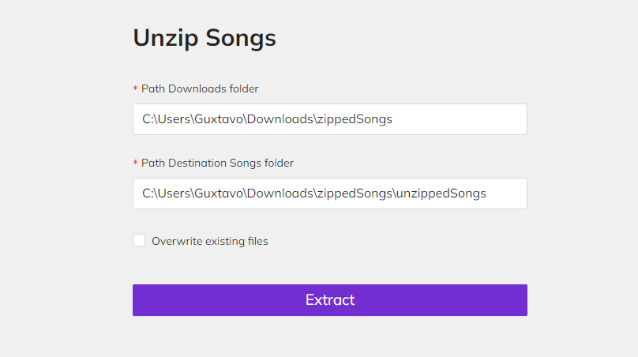The width and height of the screenshot is (638, 357).
Task: Click 'zippedSongs' segment in the Destination path field
Action: [354, 194]
